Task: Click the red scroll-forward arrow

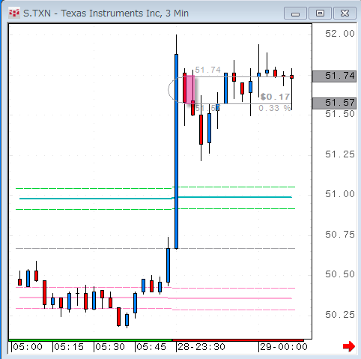Action: point(349,346)
